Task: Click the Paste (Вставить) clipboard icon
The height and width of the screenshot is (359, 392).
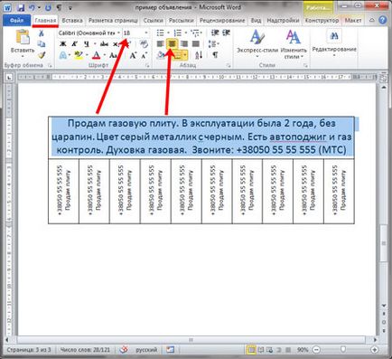Action: pos(23,37)
